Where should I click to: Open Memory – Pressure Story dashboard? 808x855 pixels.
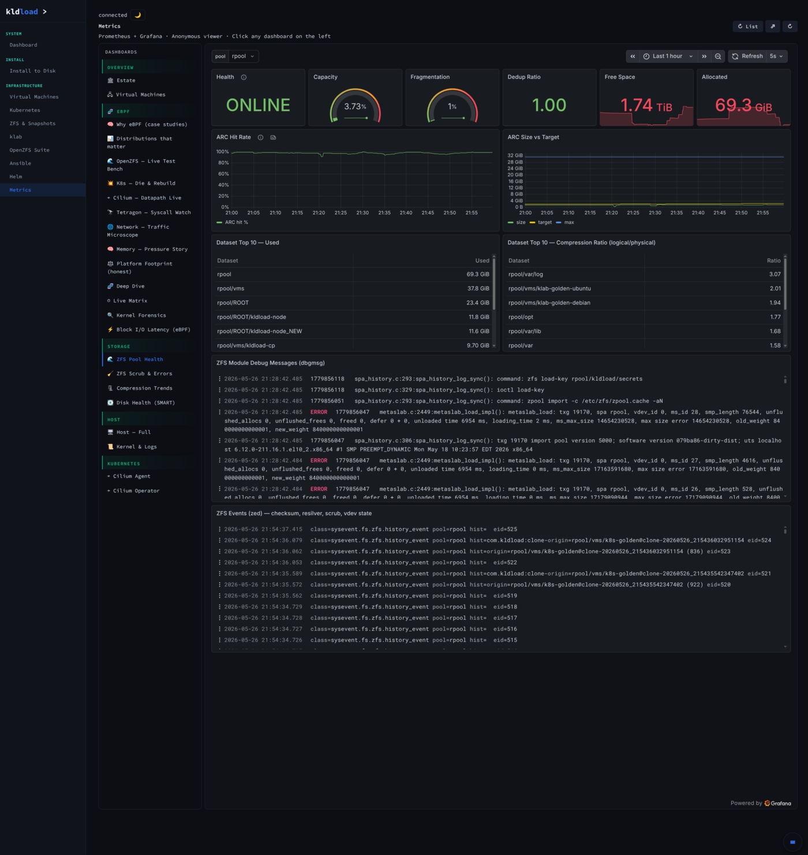pos(149,249)
